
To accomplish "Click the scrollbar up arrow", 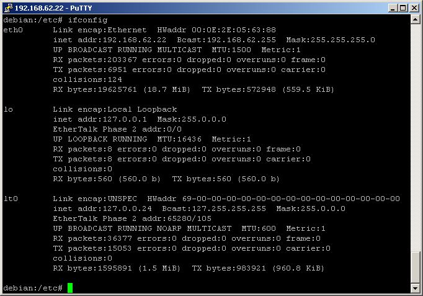I will click(416, 19).
